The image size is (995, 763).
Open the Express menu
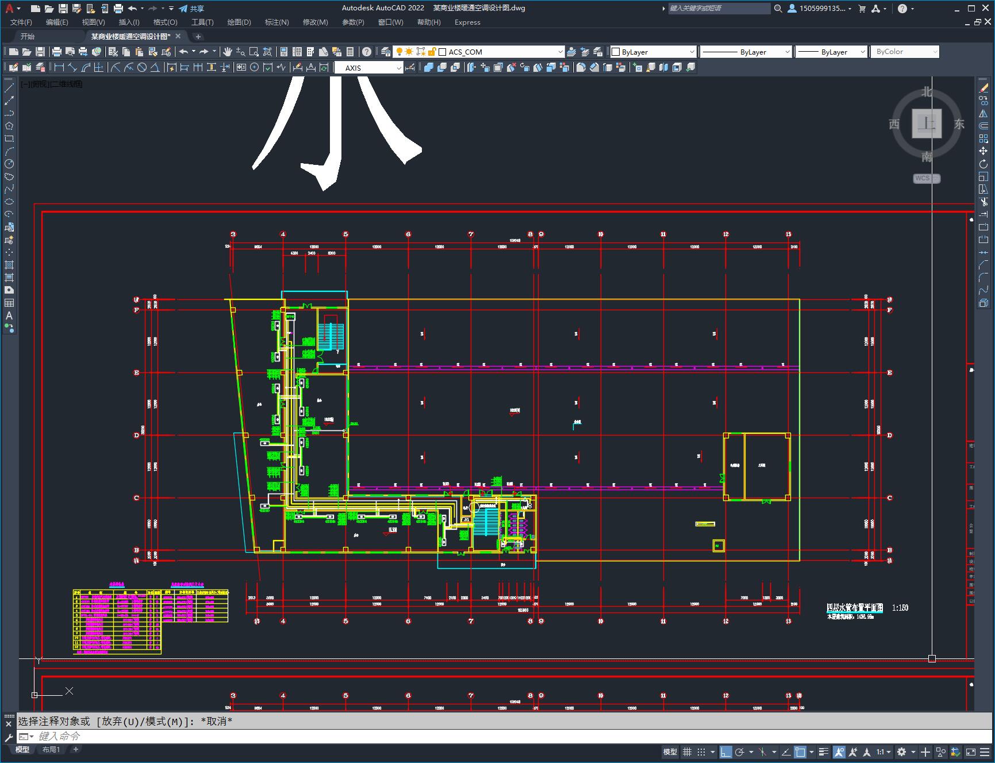(467, 22)
